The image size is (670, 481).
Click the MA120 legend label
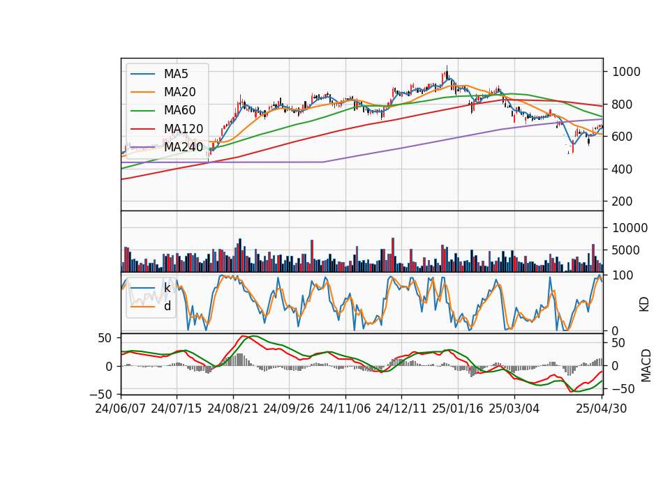click(x=184, y=128)
